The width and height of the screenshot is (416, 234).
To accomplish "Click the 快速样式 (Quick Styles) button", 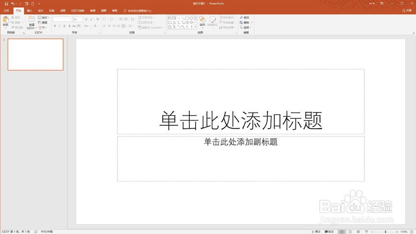I will 212,22.
